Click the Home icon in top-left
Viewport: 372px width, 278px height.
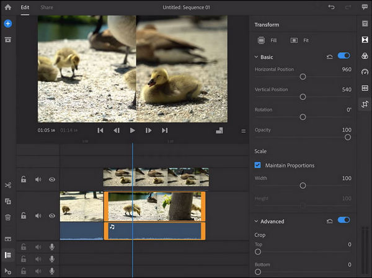pos(8,7)
